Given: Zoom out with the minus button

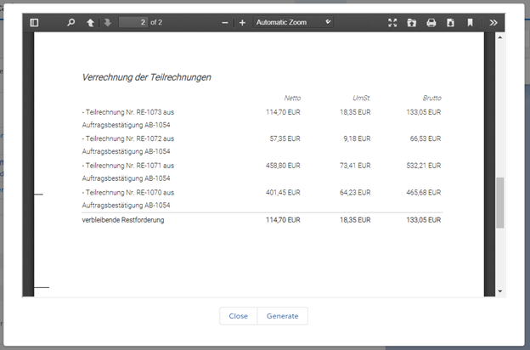Looking at the screenshot, I should click(225, 22).
